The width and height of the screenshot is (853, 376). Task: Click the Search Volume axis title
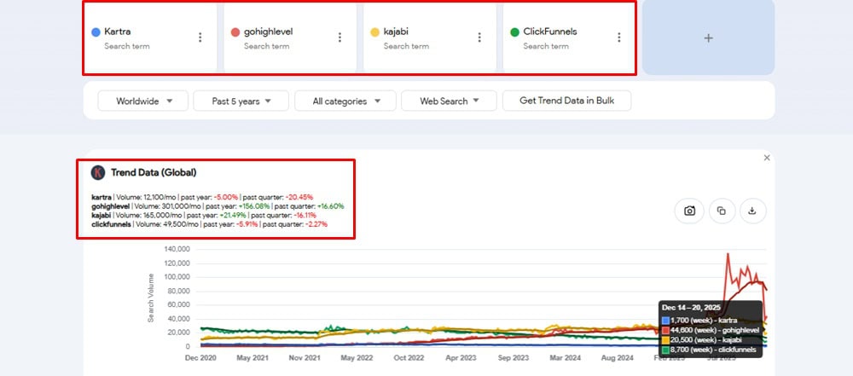pos(151,298)
